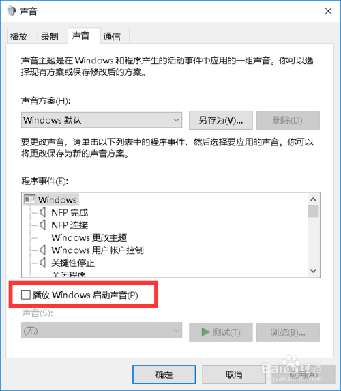Click the 确定 button
Image resolution: width=341 pixels, height=391 pixels.
pos(164,375)
